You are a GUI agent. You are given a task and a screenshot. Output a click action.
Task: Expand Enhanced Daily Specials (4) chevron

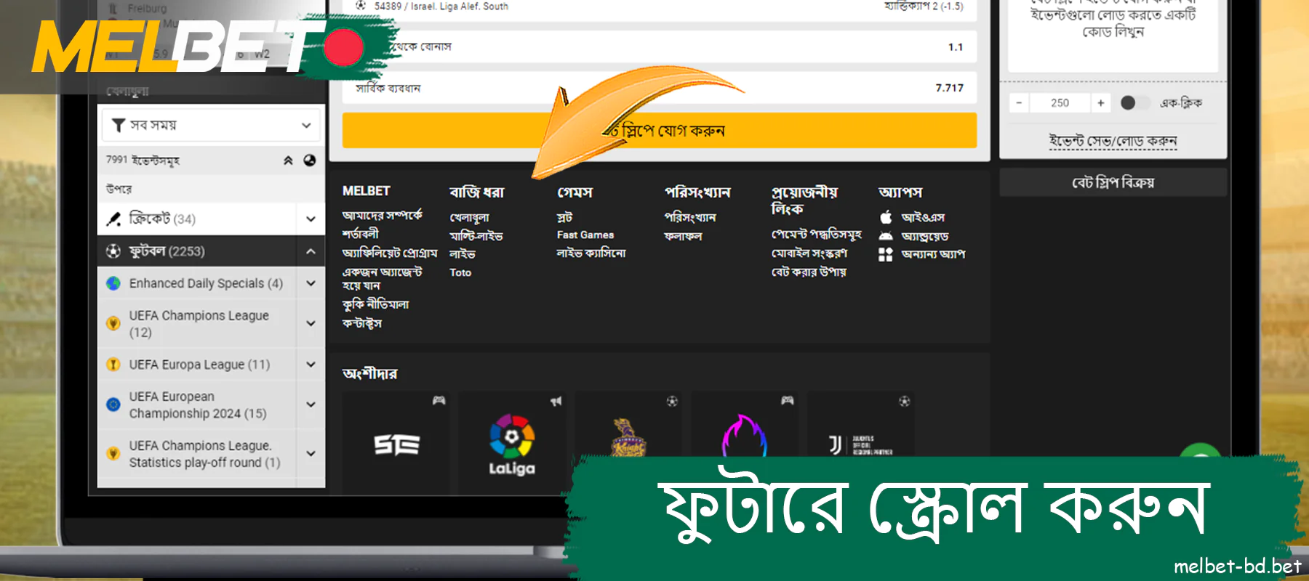pos(311,283)
